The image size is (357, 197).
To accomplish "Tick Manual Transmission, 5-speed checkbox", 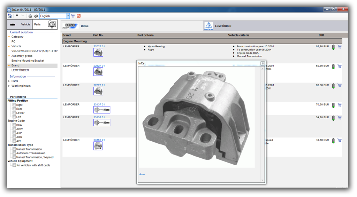I will [x=14, y=157].
